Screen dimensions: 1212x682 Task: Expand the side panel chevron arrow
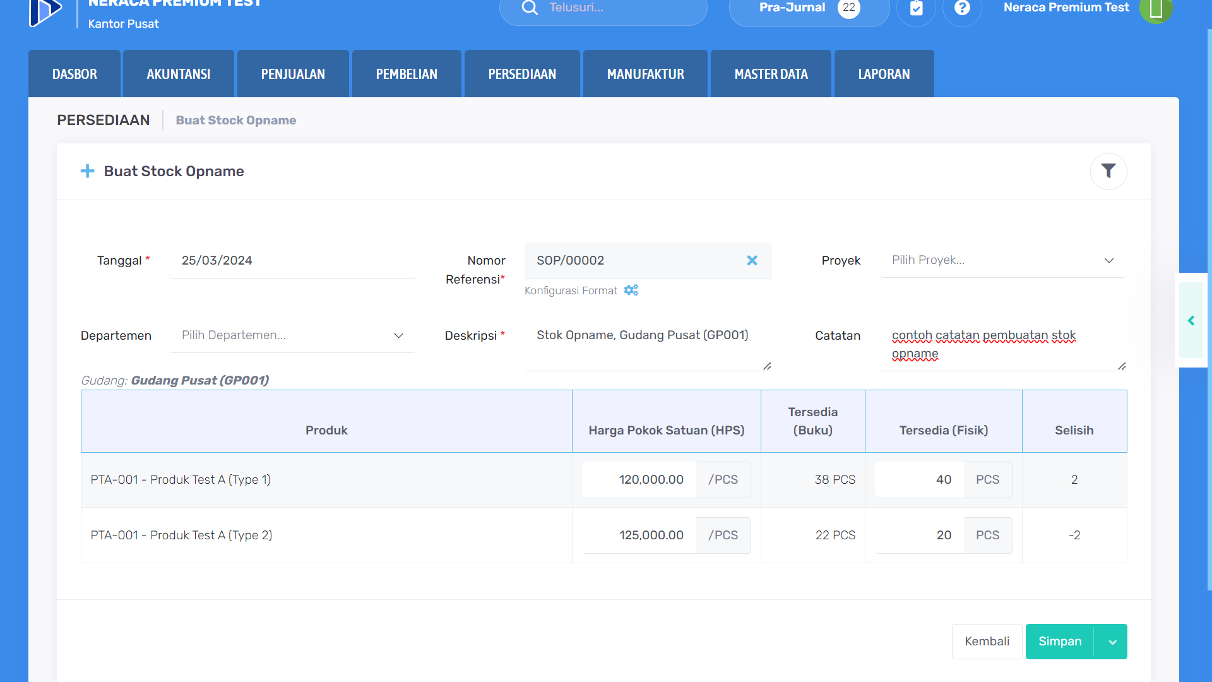(x=1191, y=321)
